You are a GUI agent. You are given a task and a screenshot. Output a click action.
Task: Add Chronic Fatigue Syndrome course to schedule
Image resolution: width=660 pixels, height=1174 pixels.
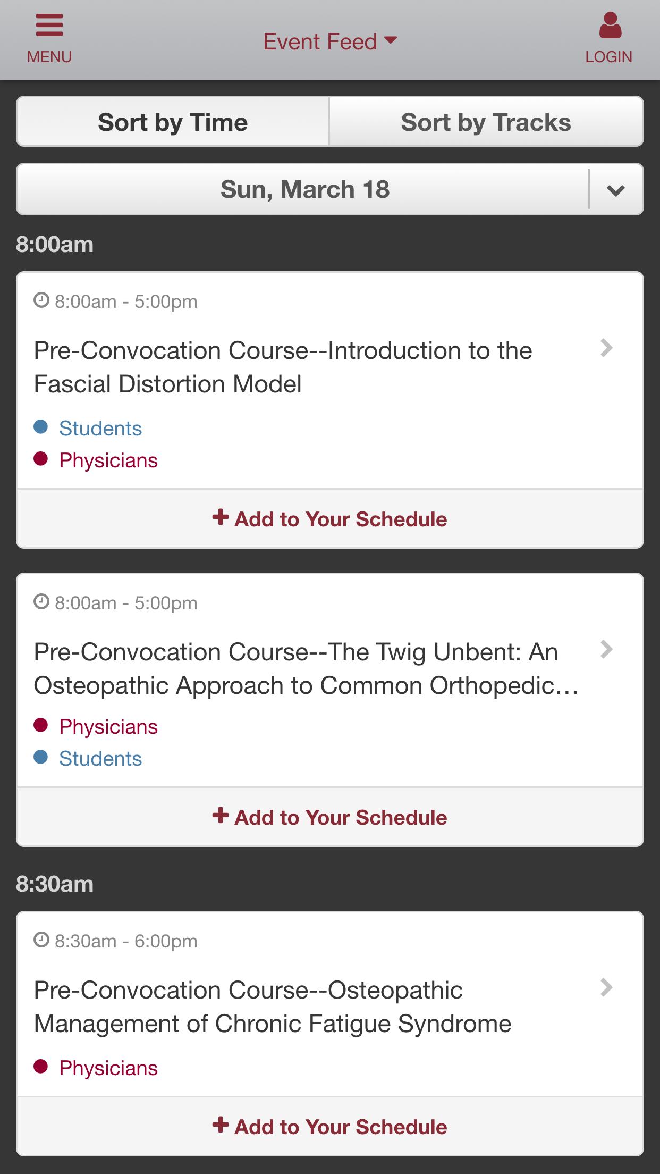[330, 1127]
